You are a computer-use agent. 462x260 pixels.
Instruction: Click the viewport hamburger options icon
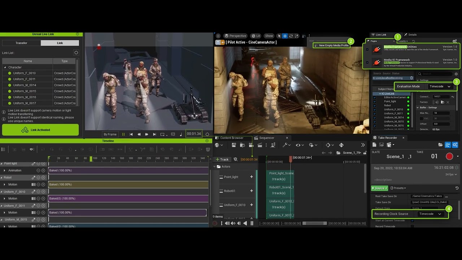(218, 36)
